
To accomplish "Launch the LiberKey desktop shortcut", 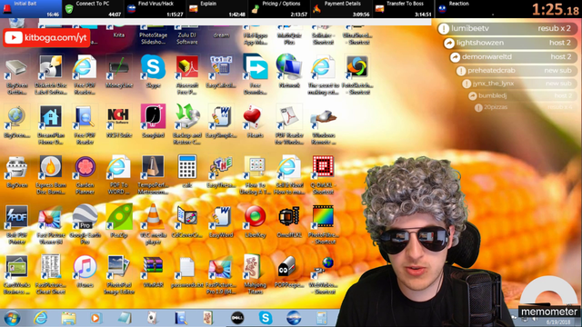I will coord(255,222).
